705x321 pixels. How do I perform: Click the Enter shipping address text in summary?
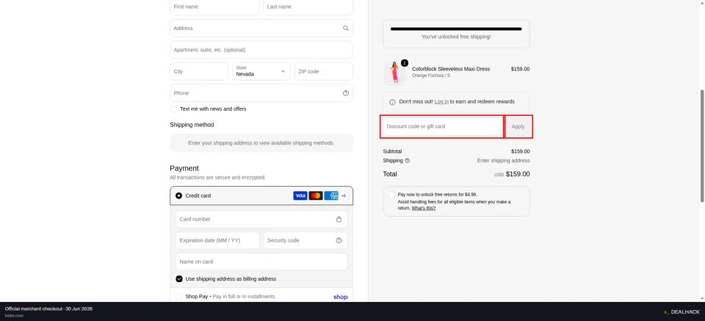point(503,160)
